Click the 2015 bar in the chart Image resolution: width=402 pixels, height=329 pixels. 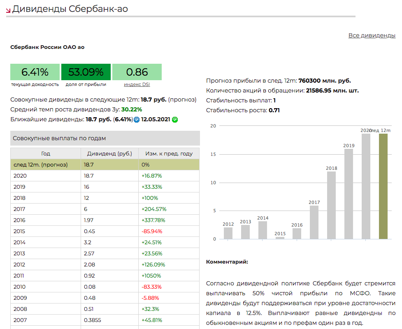click(x=280, y=238)
